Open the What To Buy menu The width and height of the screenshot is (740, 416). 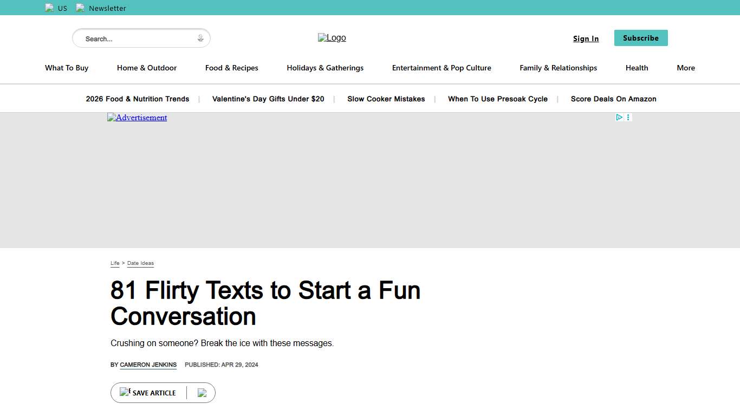[x=66, y=68]
